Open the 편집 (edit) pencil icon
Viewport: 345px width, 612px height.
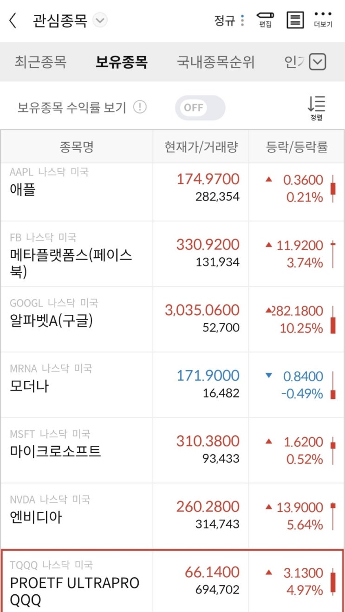(265, 20)
